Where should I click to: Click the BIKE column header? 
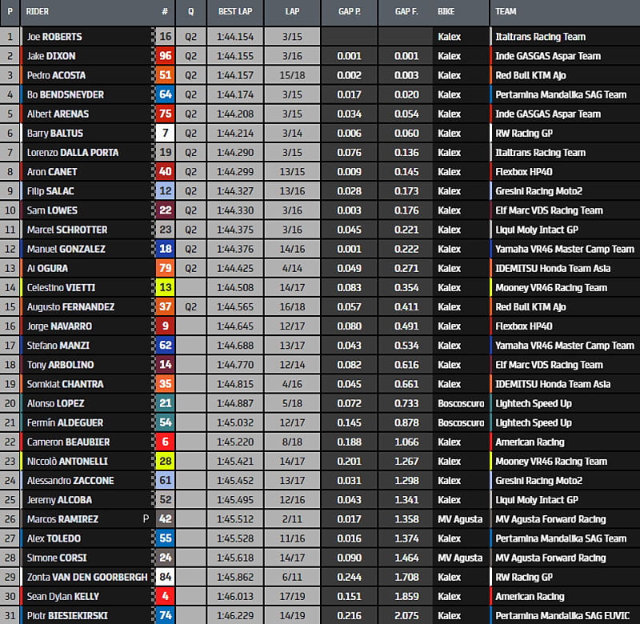coord(446,12)
